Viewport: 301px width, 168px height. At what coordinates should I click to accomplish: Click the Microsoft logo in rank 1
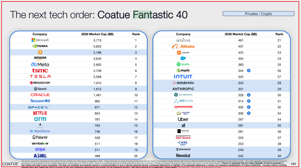(40, 40)
